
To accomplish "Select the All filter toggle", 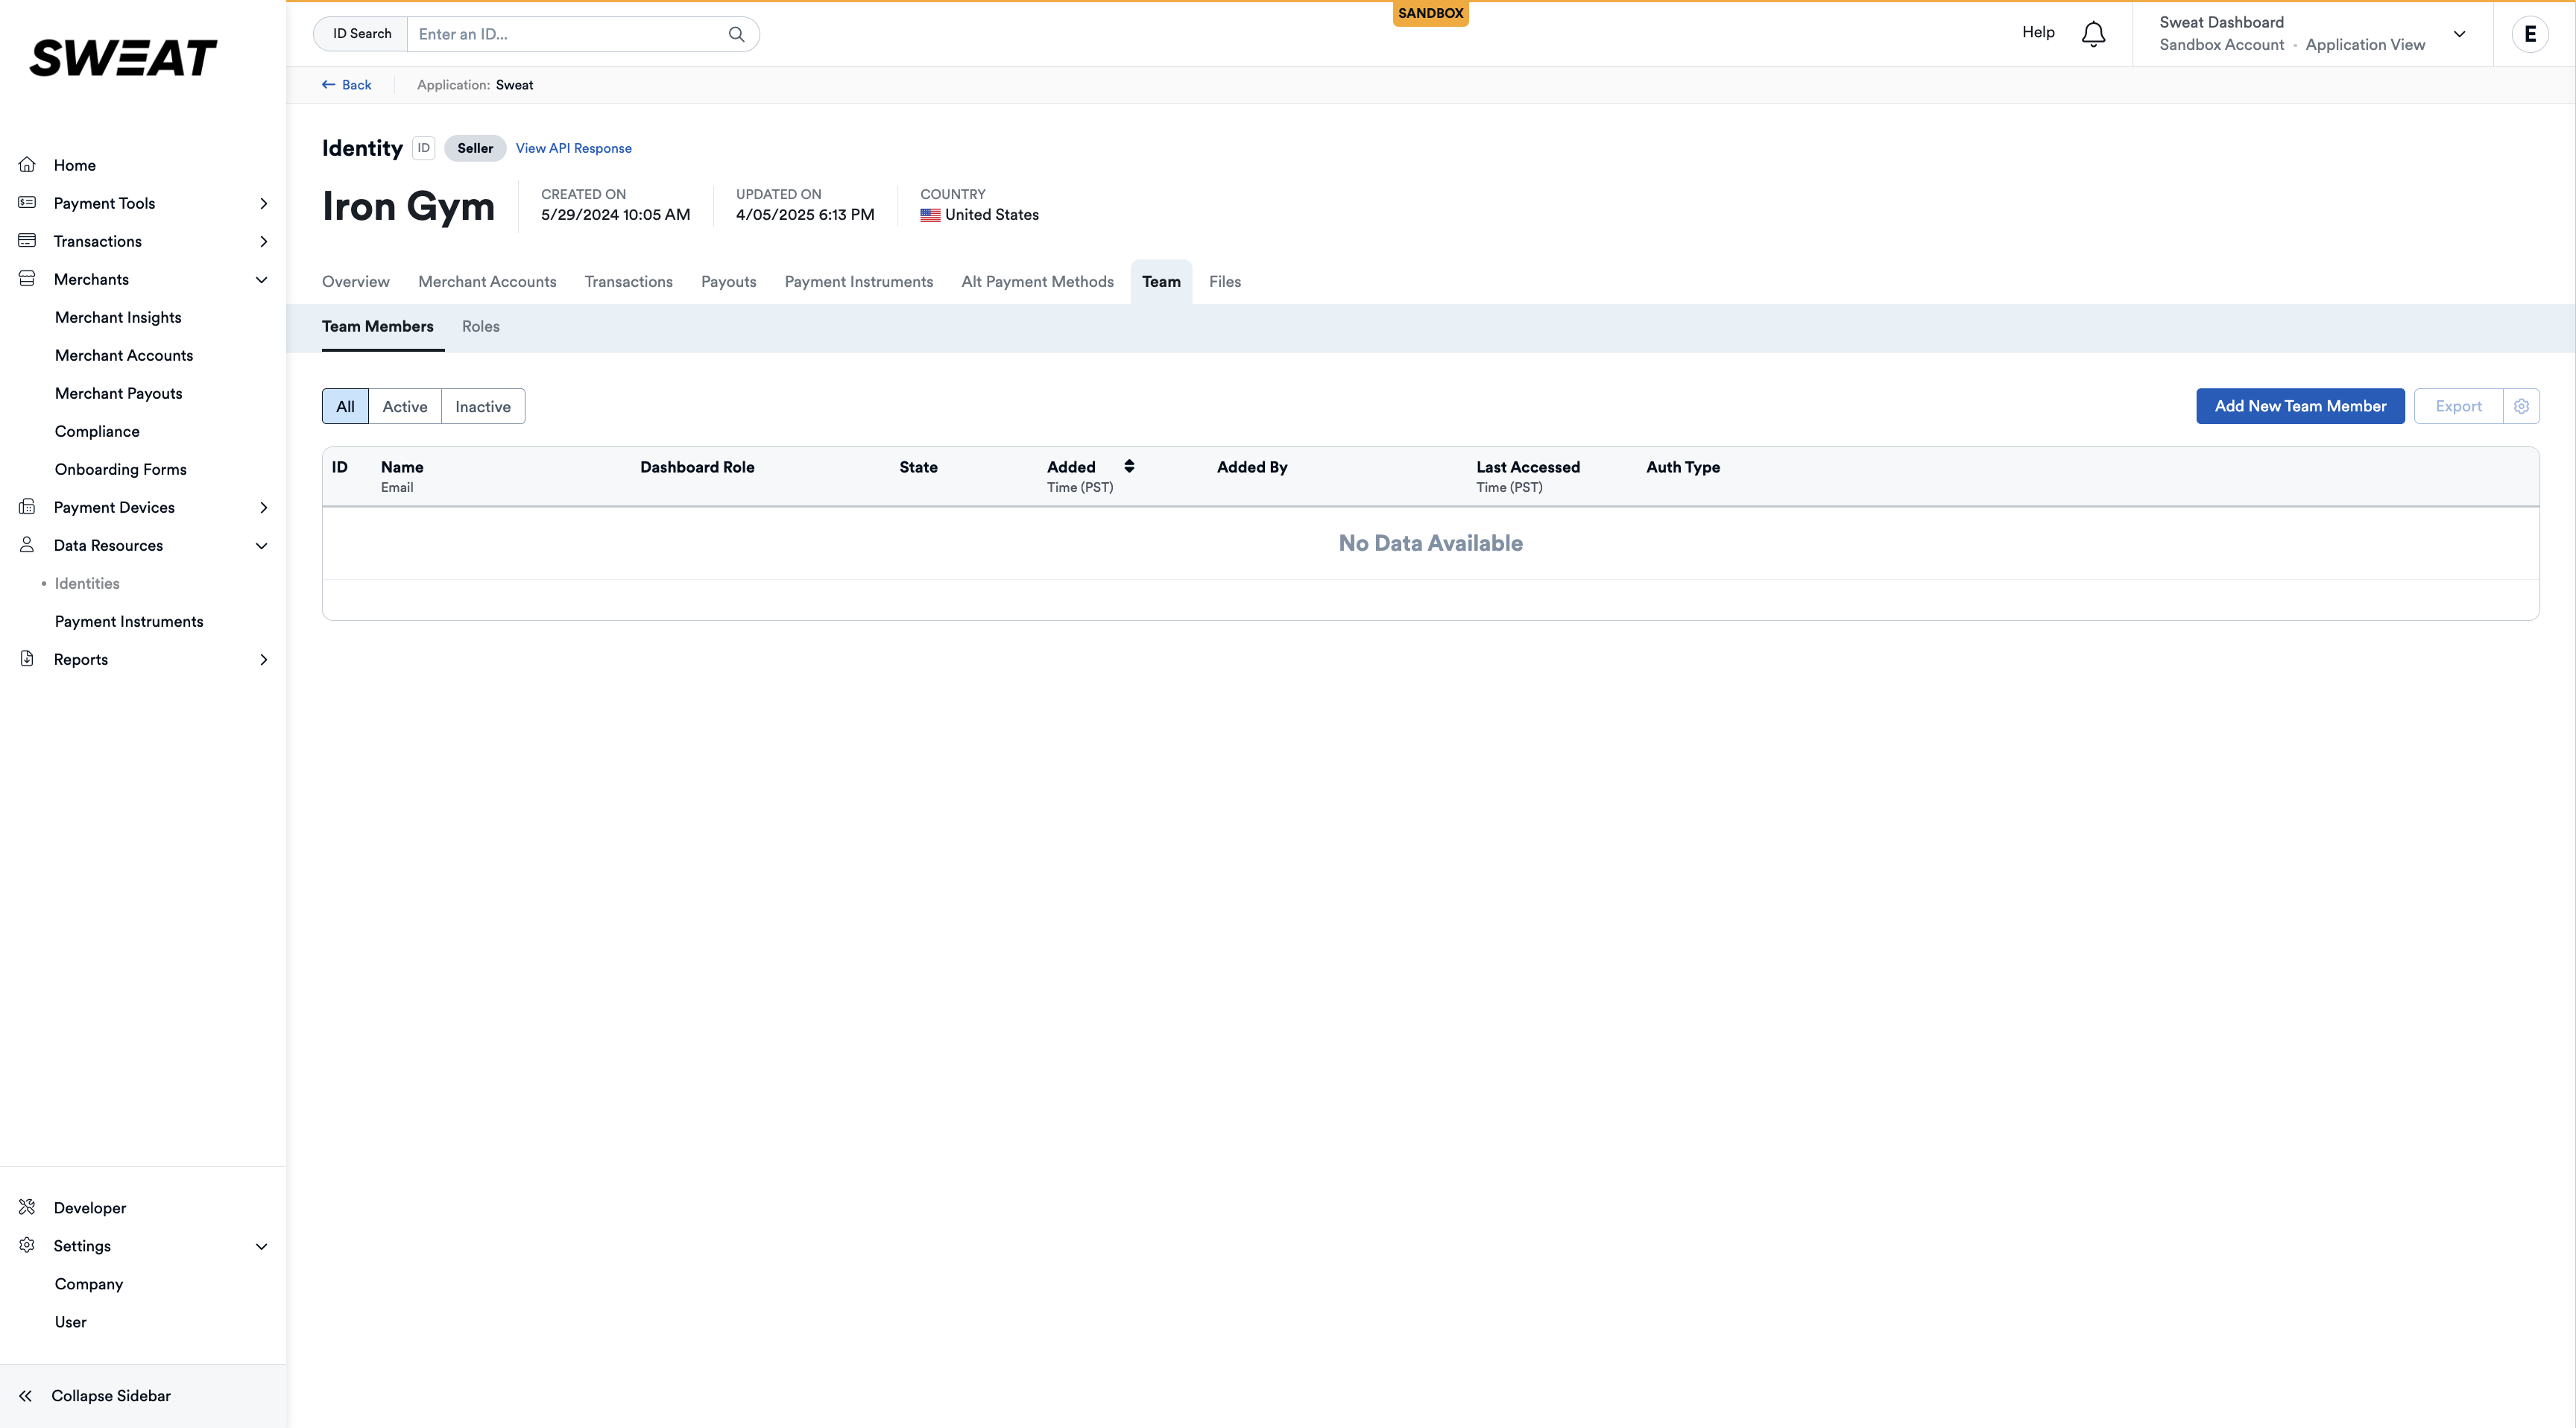I will tap(345, 406).
